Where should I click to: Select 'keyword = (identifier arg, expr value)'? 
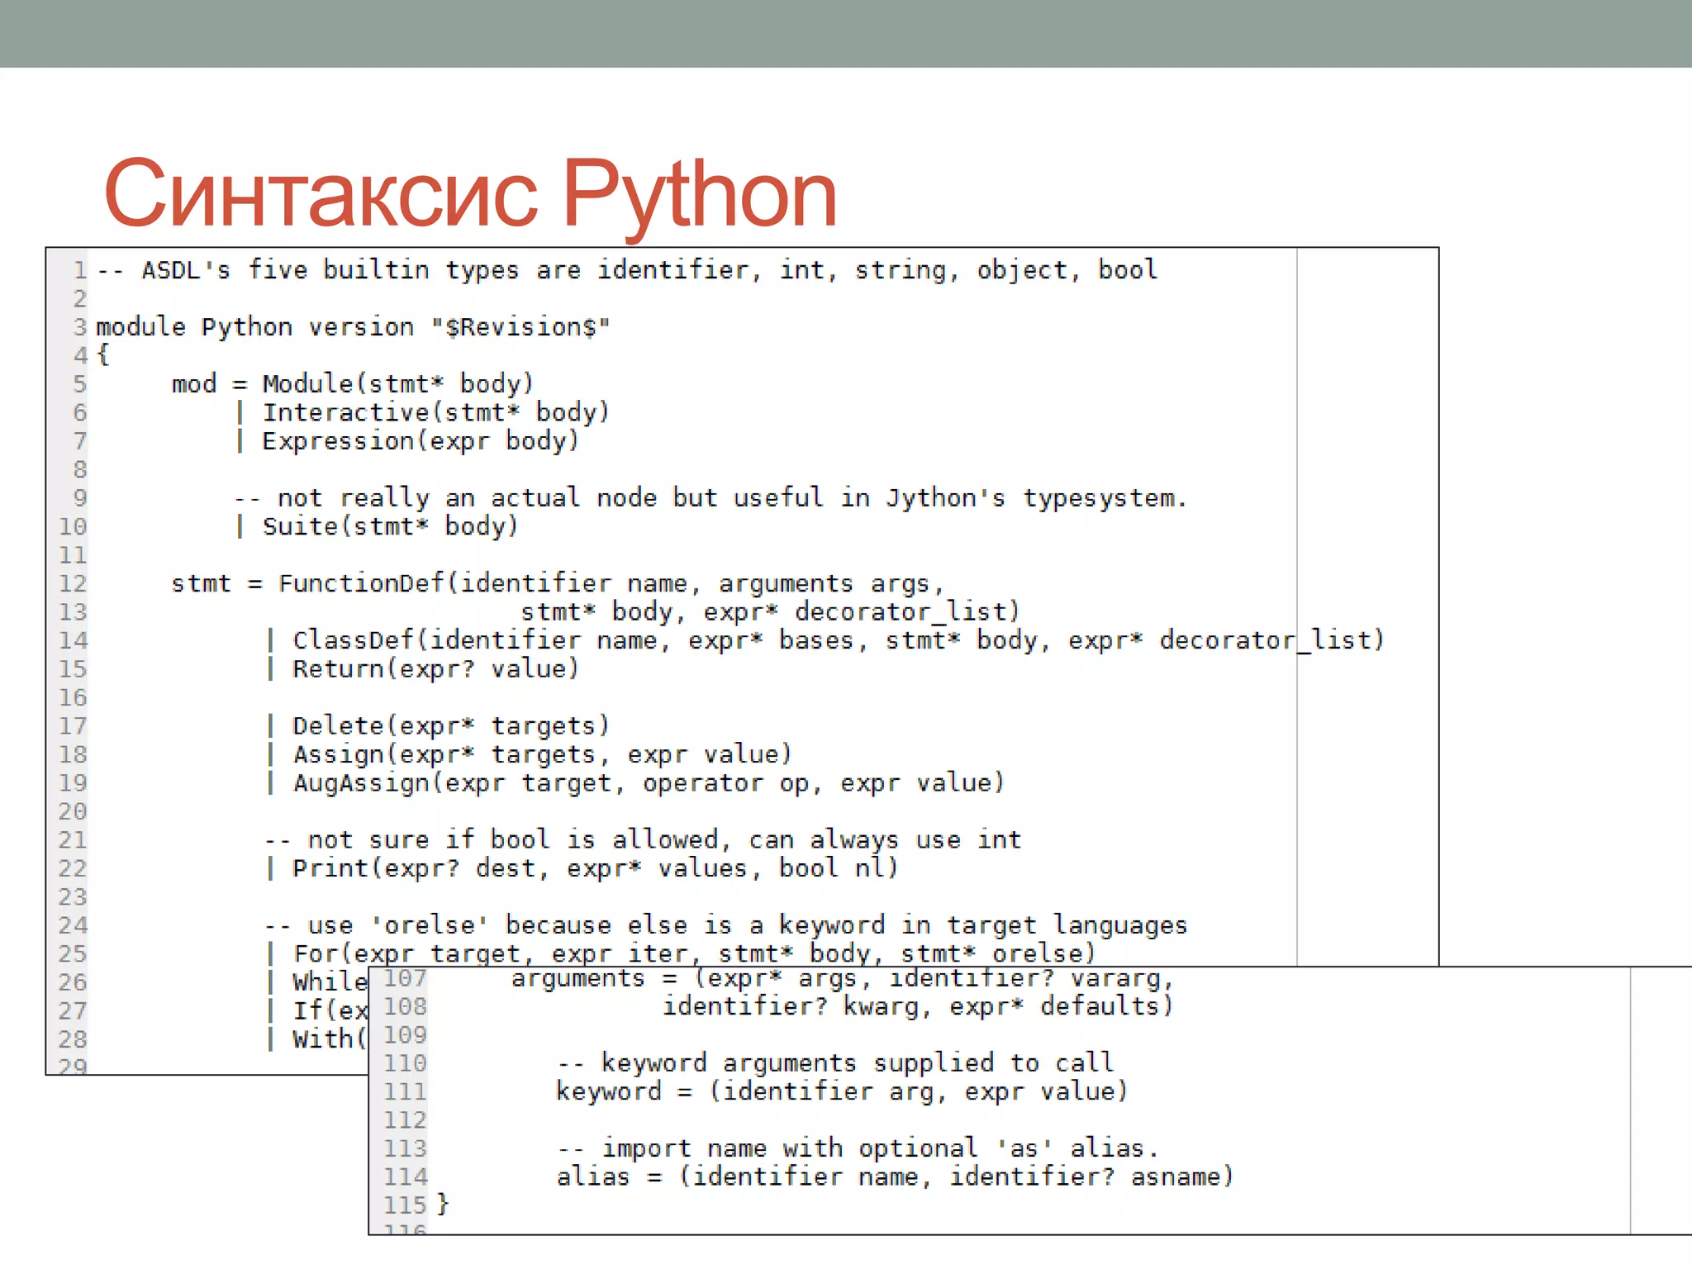[842, 1092]
